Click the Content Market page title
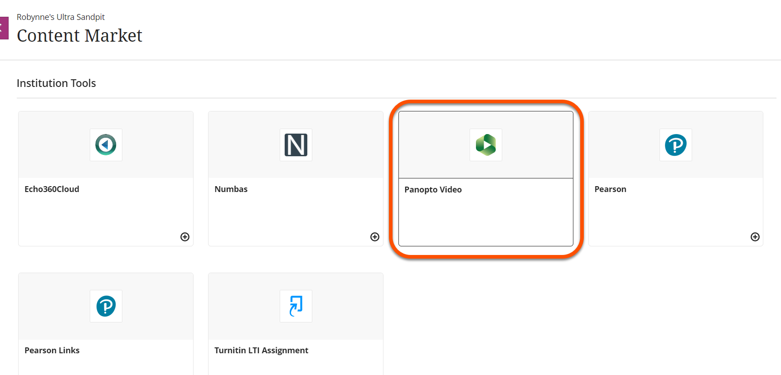This screenshot has height=375, width=781. click(x=79, y=36)
